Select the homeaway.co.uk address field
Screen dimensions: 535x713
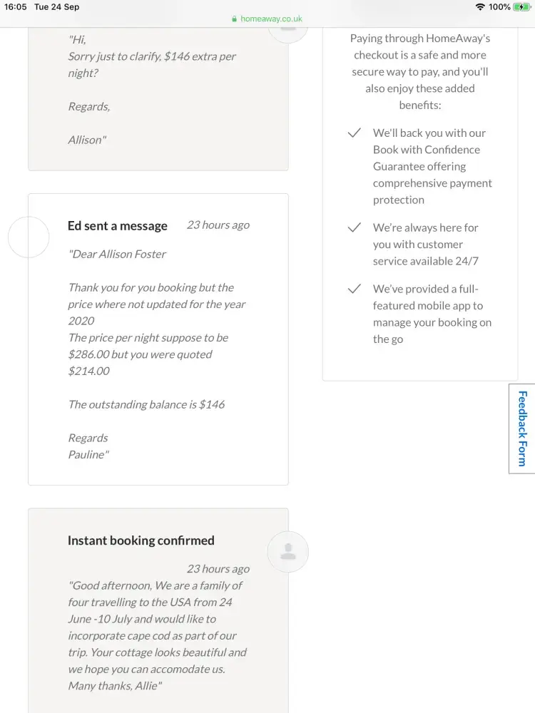click(x=271, y=19)
